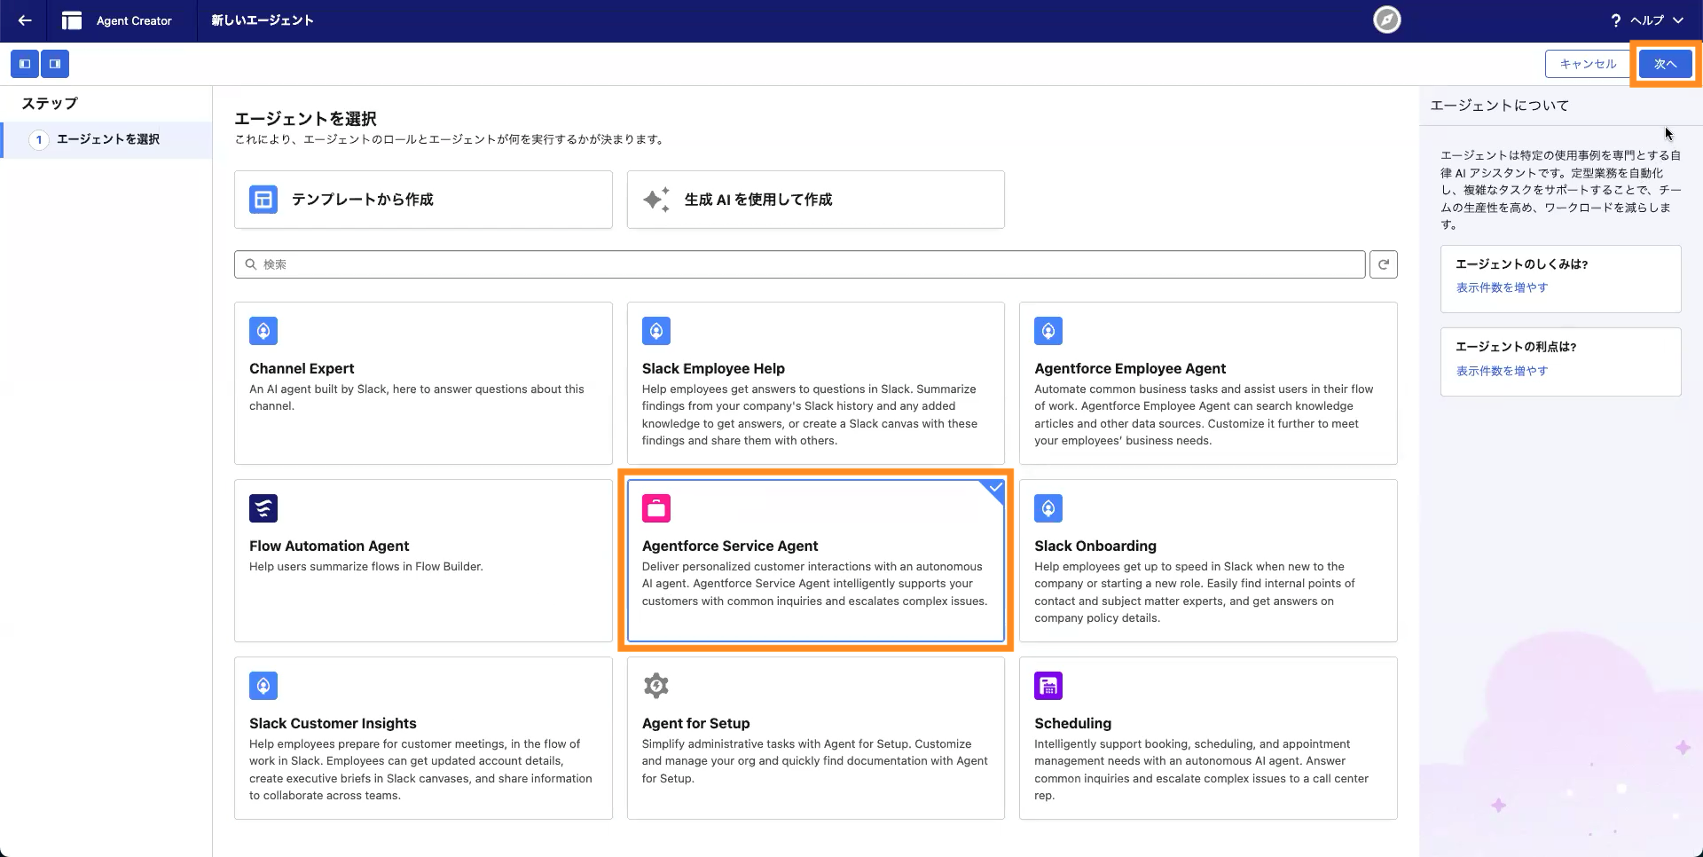Click the Agent Creator label

(134, 20)
